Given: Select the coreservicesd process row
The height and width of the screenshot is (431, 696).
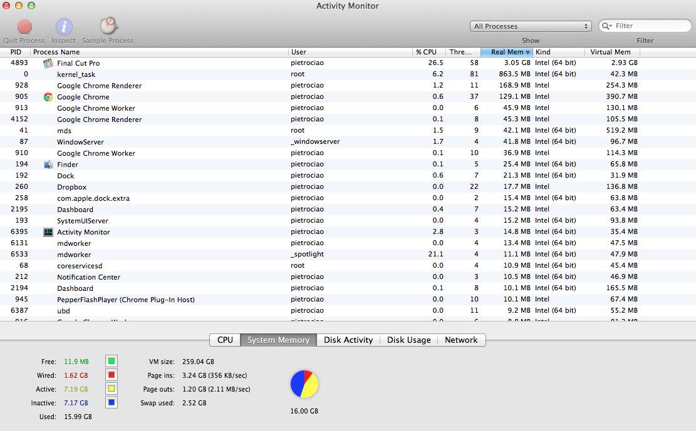Looking at the screenshot, I should tap(348, 266).
